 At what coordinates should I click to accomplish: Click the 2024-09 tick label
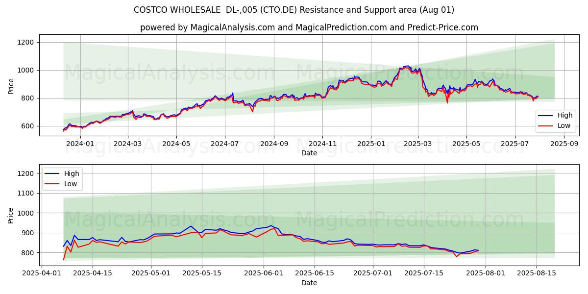click(274, 144)
